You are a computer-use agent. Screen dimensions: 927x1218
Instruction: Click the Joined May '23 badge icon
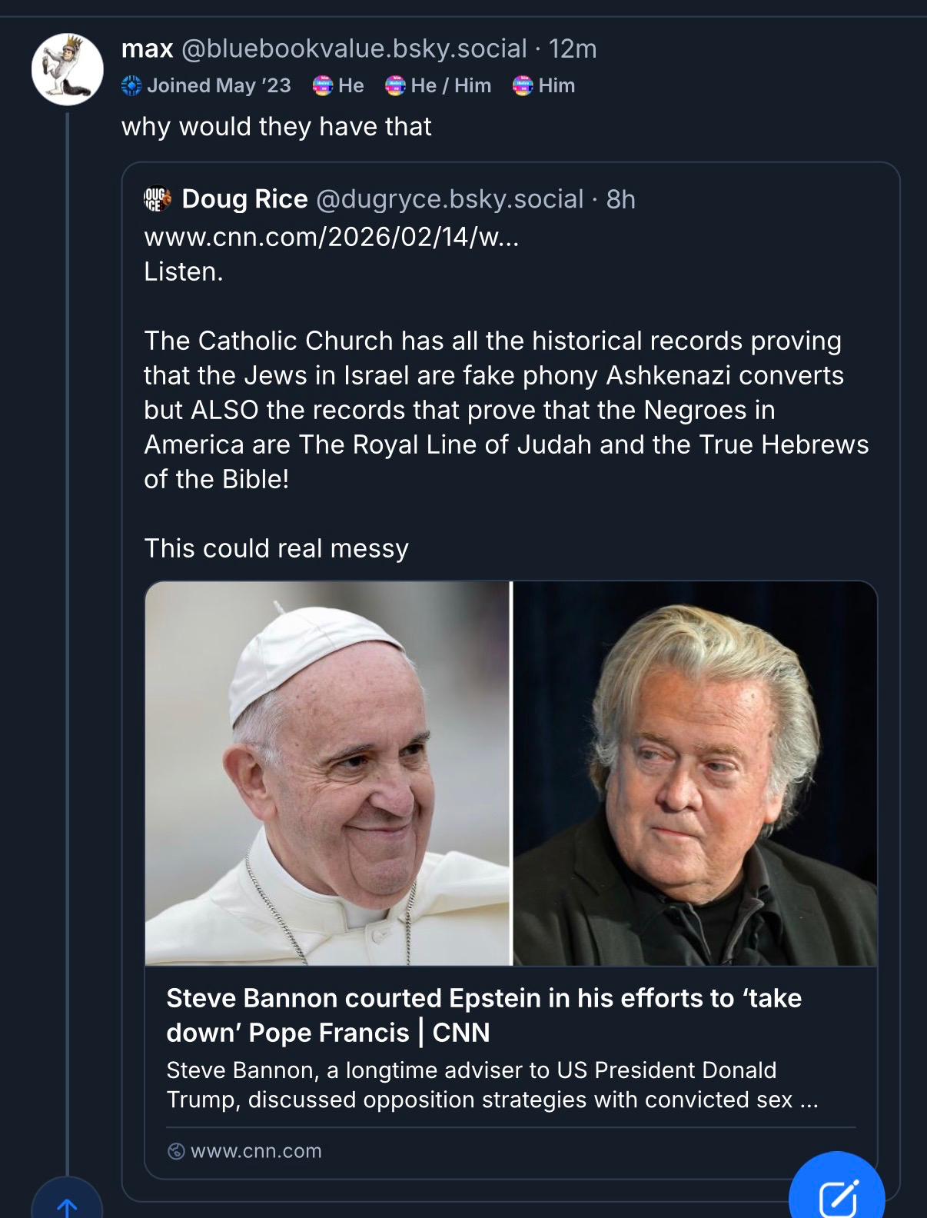(131, 85)
